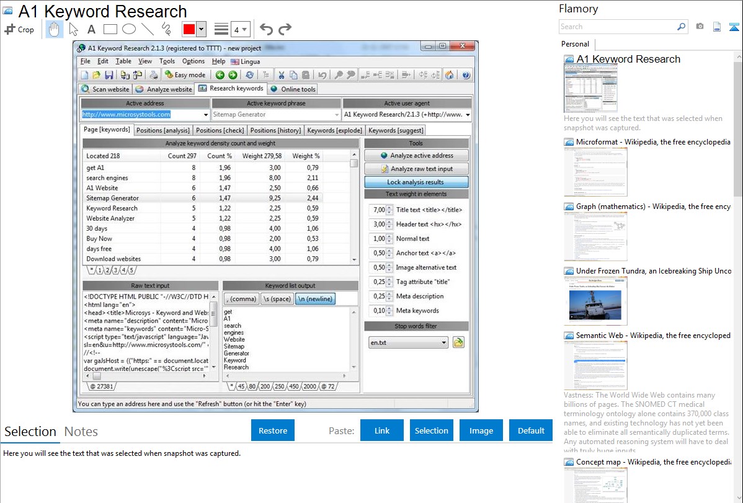
Task: Pick the rectangle drawing tool
Action: tap(110, 29)
